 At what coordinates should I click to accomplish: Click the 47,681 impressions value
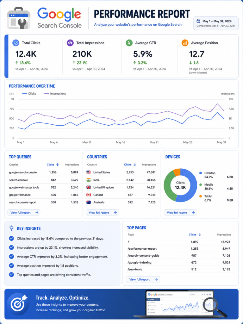[x=151, y=172]
